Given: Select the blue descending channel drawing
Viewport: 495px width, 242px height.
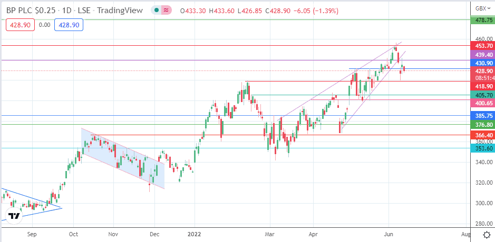Looking at the screenshot, I should click(123, 158).
